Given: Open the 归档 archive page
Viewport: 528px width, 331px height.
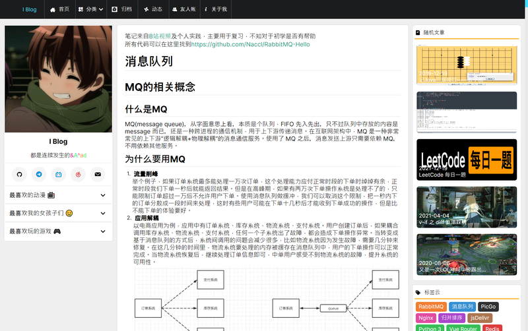Looking at the screenshot, I should (x=122, y=9).
